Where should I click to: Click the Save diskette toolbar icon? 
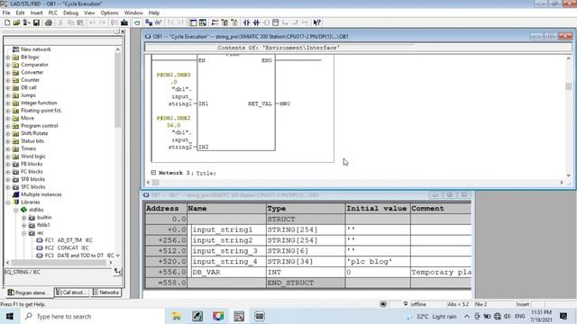[36, 22]
